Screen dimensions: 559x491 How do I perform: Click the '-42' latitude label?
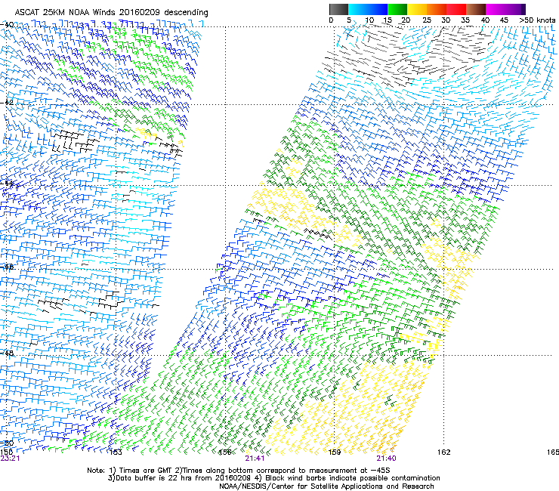pos(7,102)
